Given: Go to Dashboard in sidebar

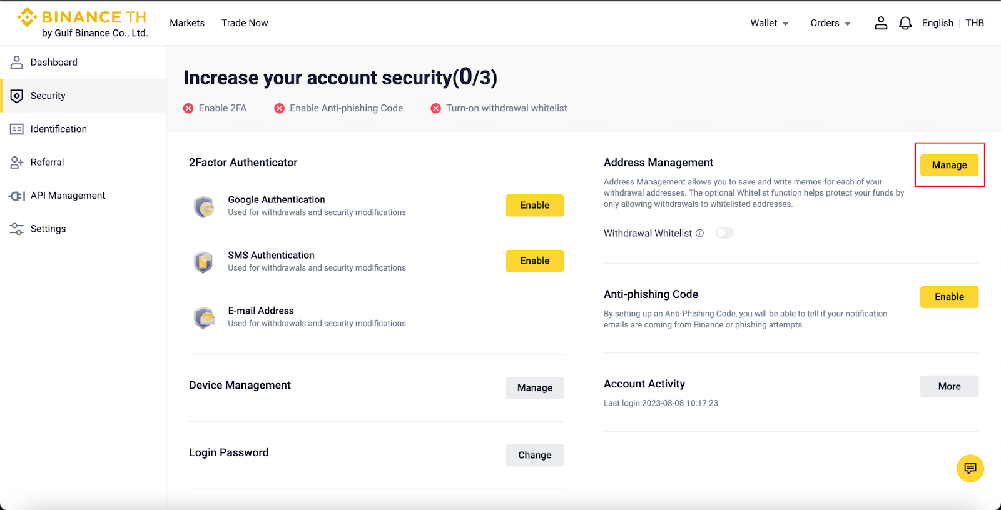Looking at the screenshot, I should point(54,62).
